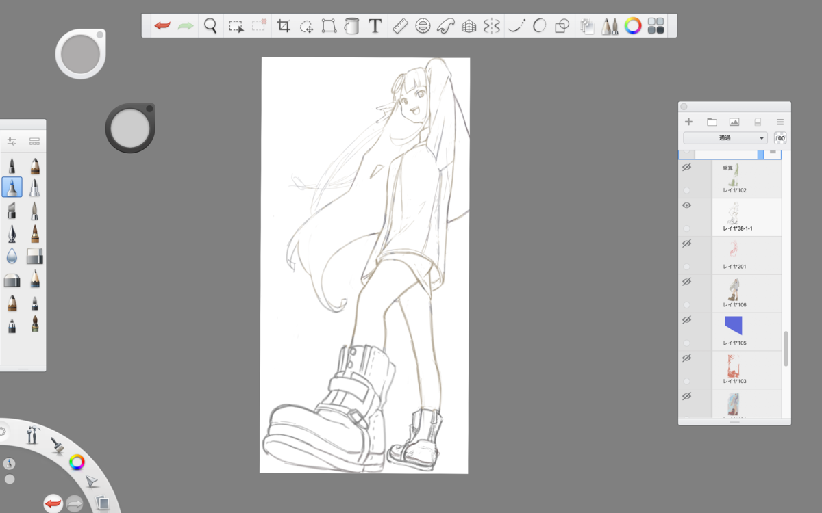Enable the ellipse guide tool
Image resolution: width=822 pixels, height=513 pixels.
point(423,27)
